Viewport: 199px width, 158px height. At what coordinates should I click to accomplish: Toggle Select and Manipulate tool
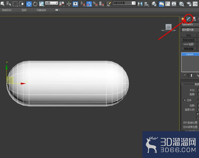tap(69, 4)
